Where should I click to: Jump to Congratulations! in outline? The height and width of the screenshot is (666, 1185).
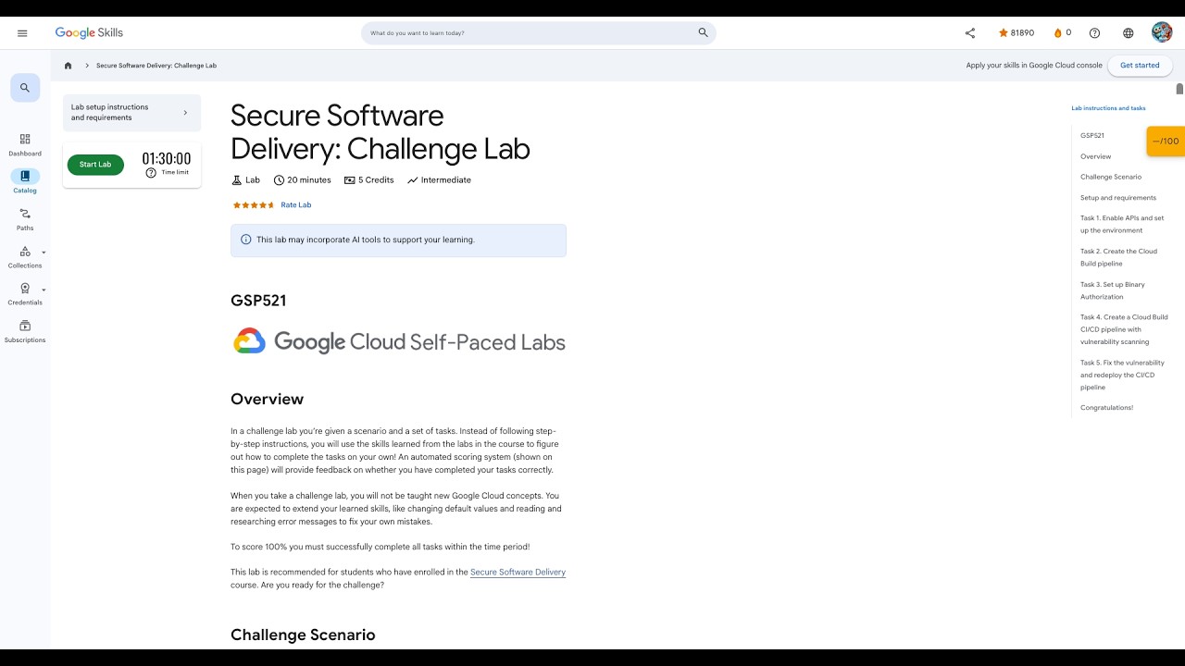tap(1107, 408)
